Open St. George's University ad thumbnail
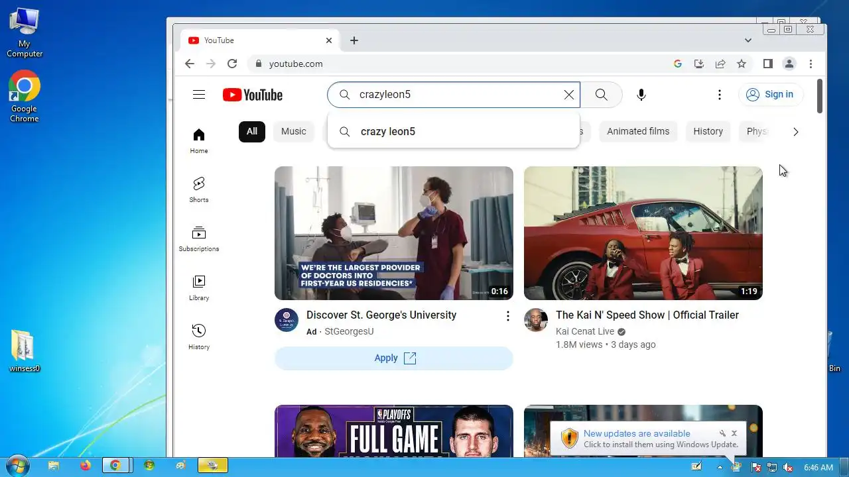Viewport: 849px width, 477px height. [394, 233]
